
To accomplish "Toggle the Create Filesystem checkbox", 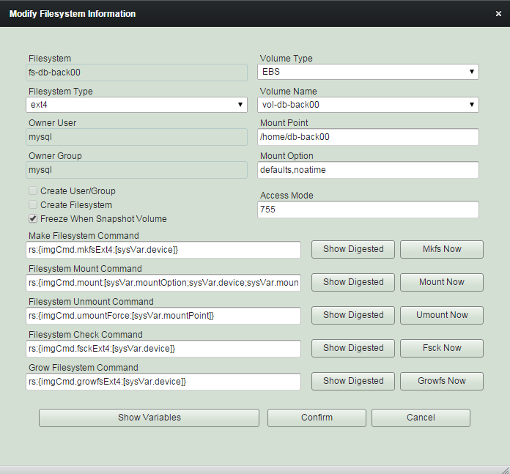I will tap(33, 204).
